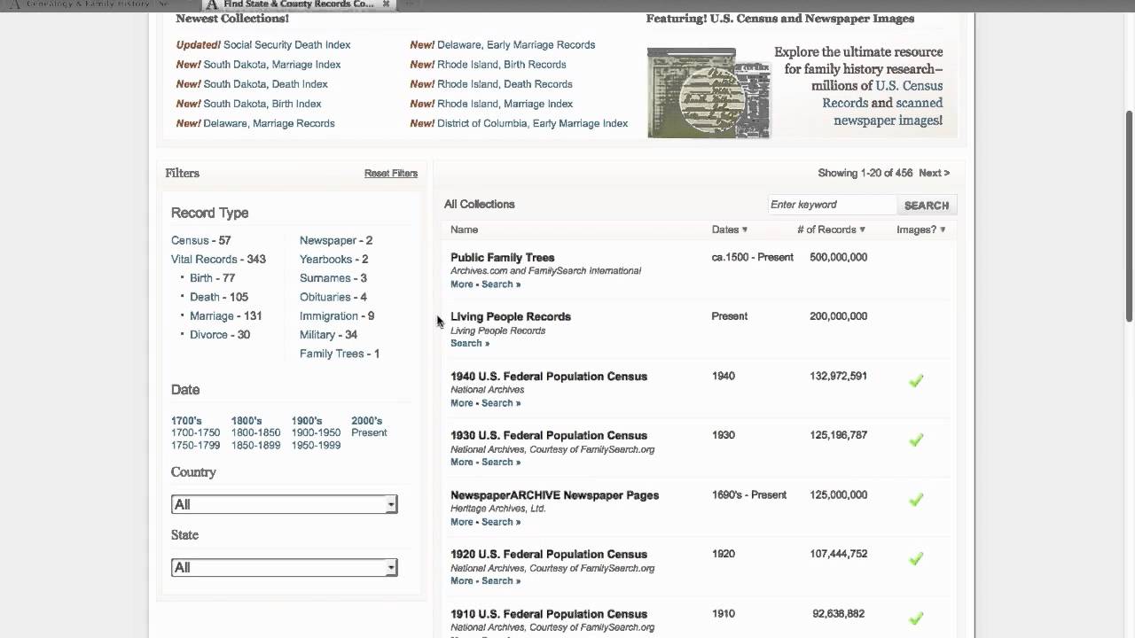Focus the Enter keyword search field
The height and width of the screenshot is (638, 1135).
(832, 205)
